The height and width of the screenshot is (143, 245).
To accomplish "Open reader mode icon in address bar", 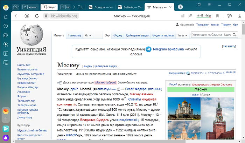I will click(183, 16).
